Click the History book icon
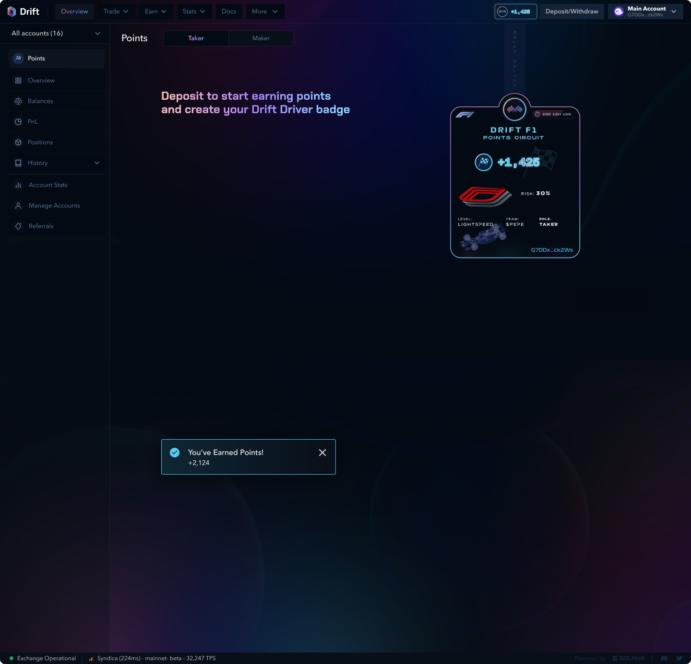Viewport: 691px width, 664px height. (18, 163)
